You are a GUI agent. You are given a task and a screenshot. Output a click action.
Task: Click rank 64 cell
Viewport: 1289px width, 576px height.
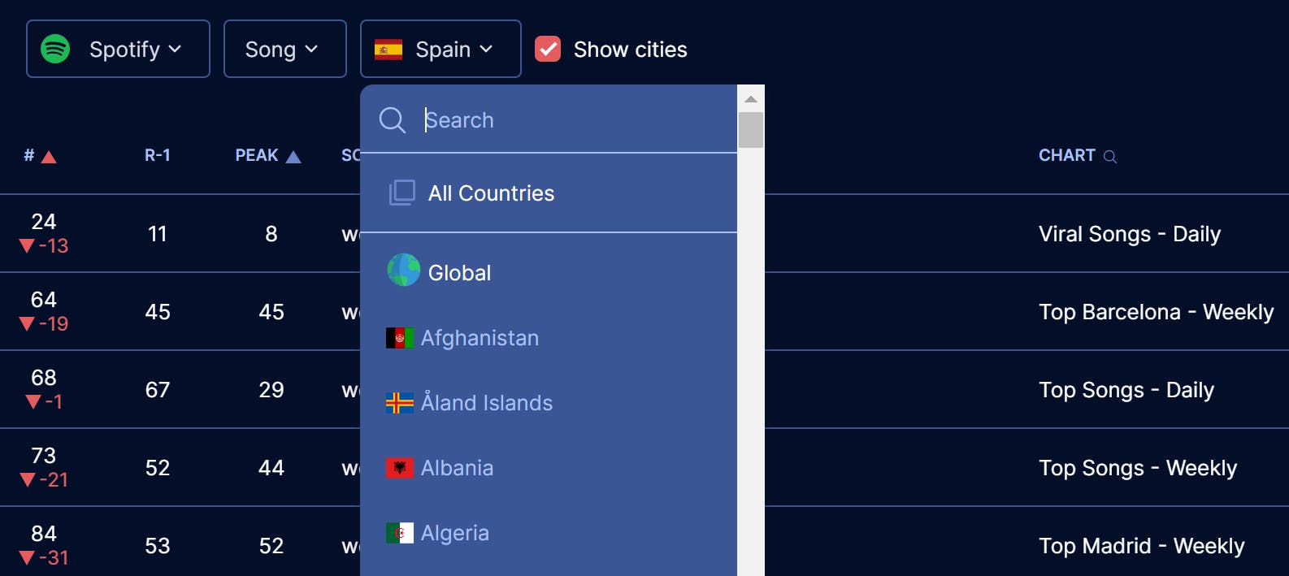pyautogui.click(x=44, y=300)
